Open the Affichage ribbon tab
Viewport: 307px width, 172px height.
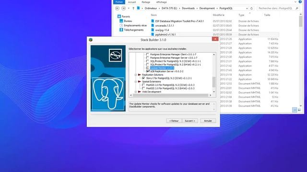coord(161,2)
